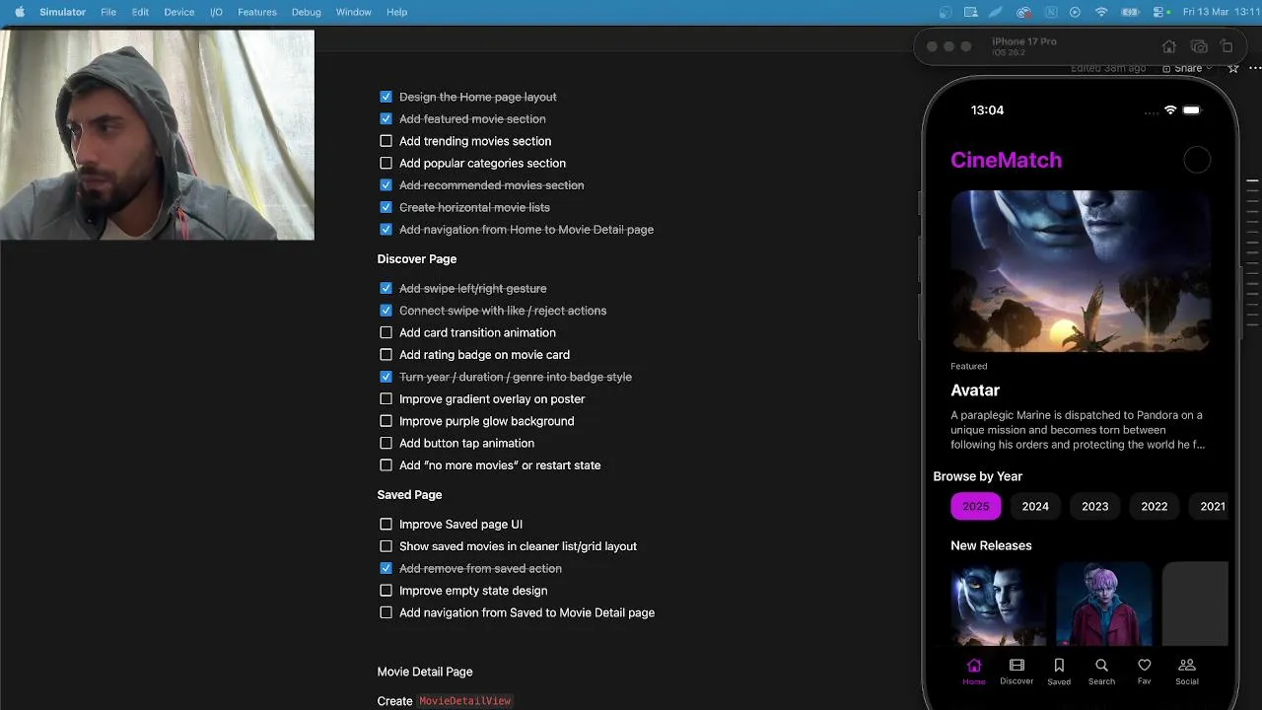
Task: Select the 2022 year chip
Action: click(1155, 506)
